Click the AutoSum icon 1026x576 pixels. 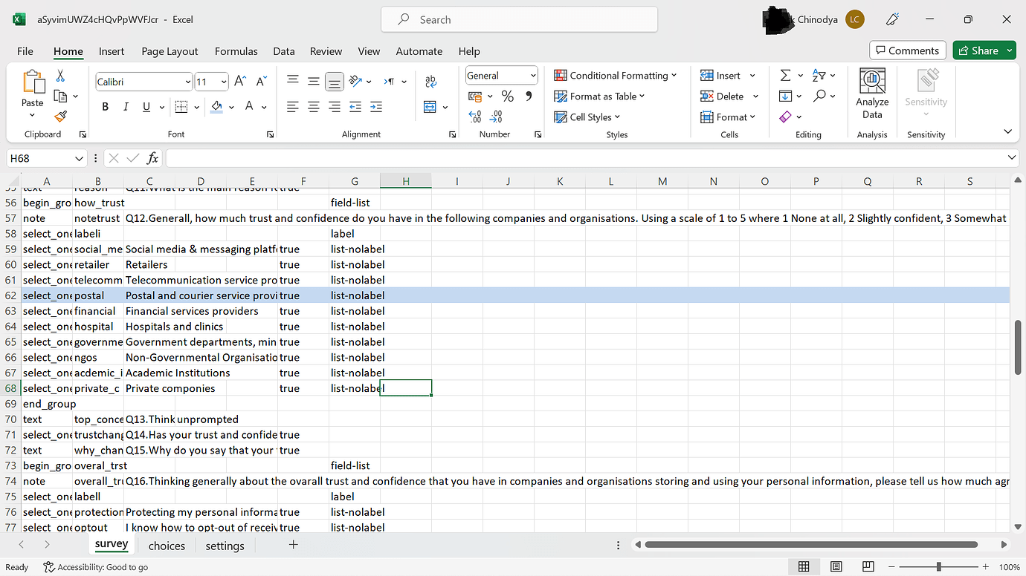(786, 74)
